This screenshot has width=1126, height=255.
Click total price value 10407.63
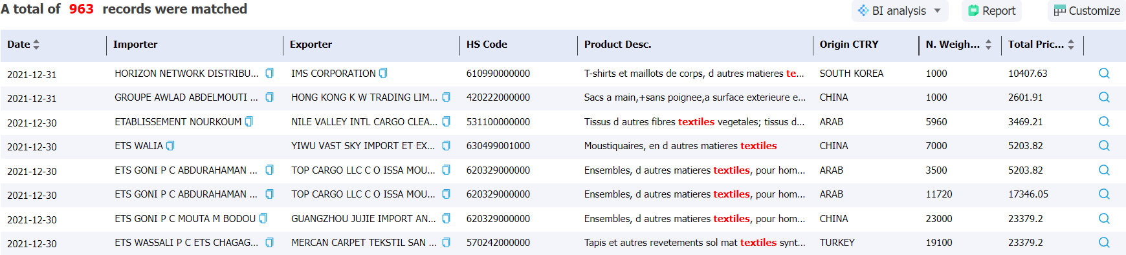(1028, 74)
